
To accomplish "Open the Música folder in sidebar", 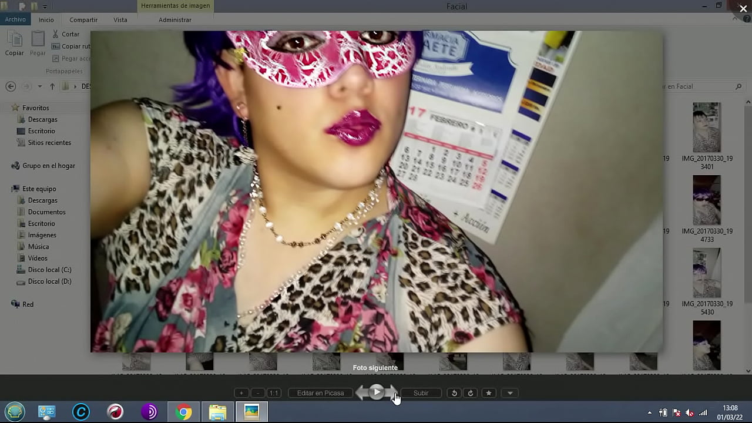I will 38,247.
